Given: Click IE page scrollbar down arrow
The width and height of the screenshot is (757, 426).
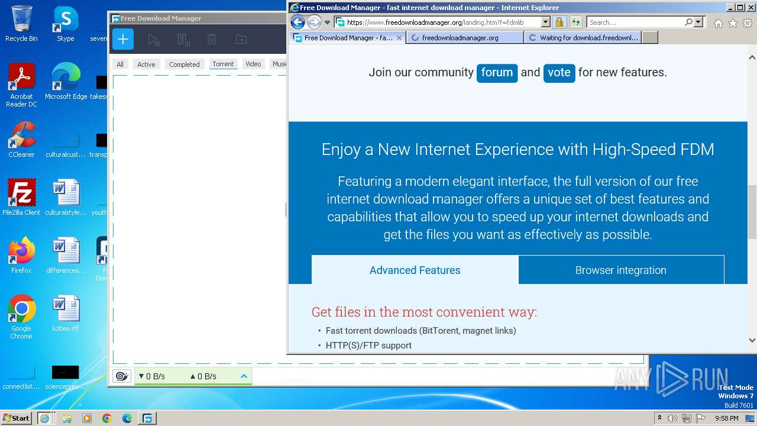Looking at the screenshot, I should pos(752,340).
